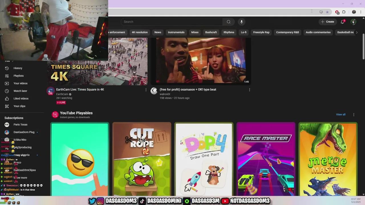This screenshot has height=205, width=365.
Task: Click Watch later in the sidebar
Action: pos(20,91)
